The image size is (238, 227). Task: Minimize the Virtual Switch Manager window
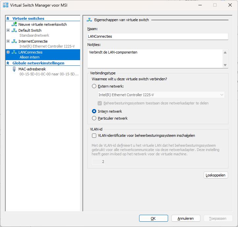pos(200,5)
